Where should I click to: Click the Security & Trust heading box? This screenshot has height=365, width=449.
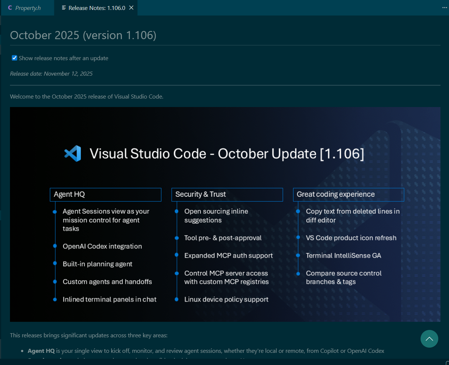coord(227,194)
